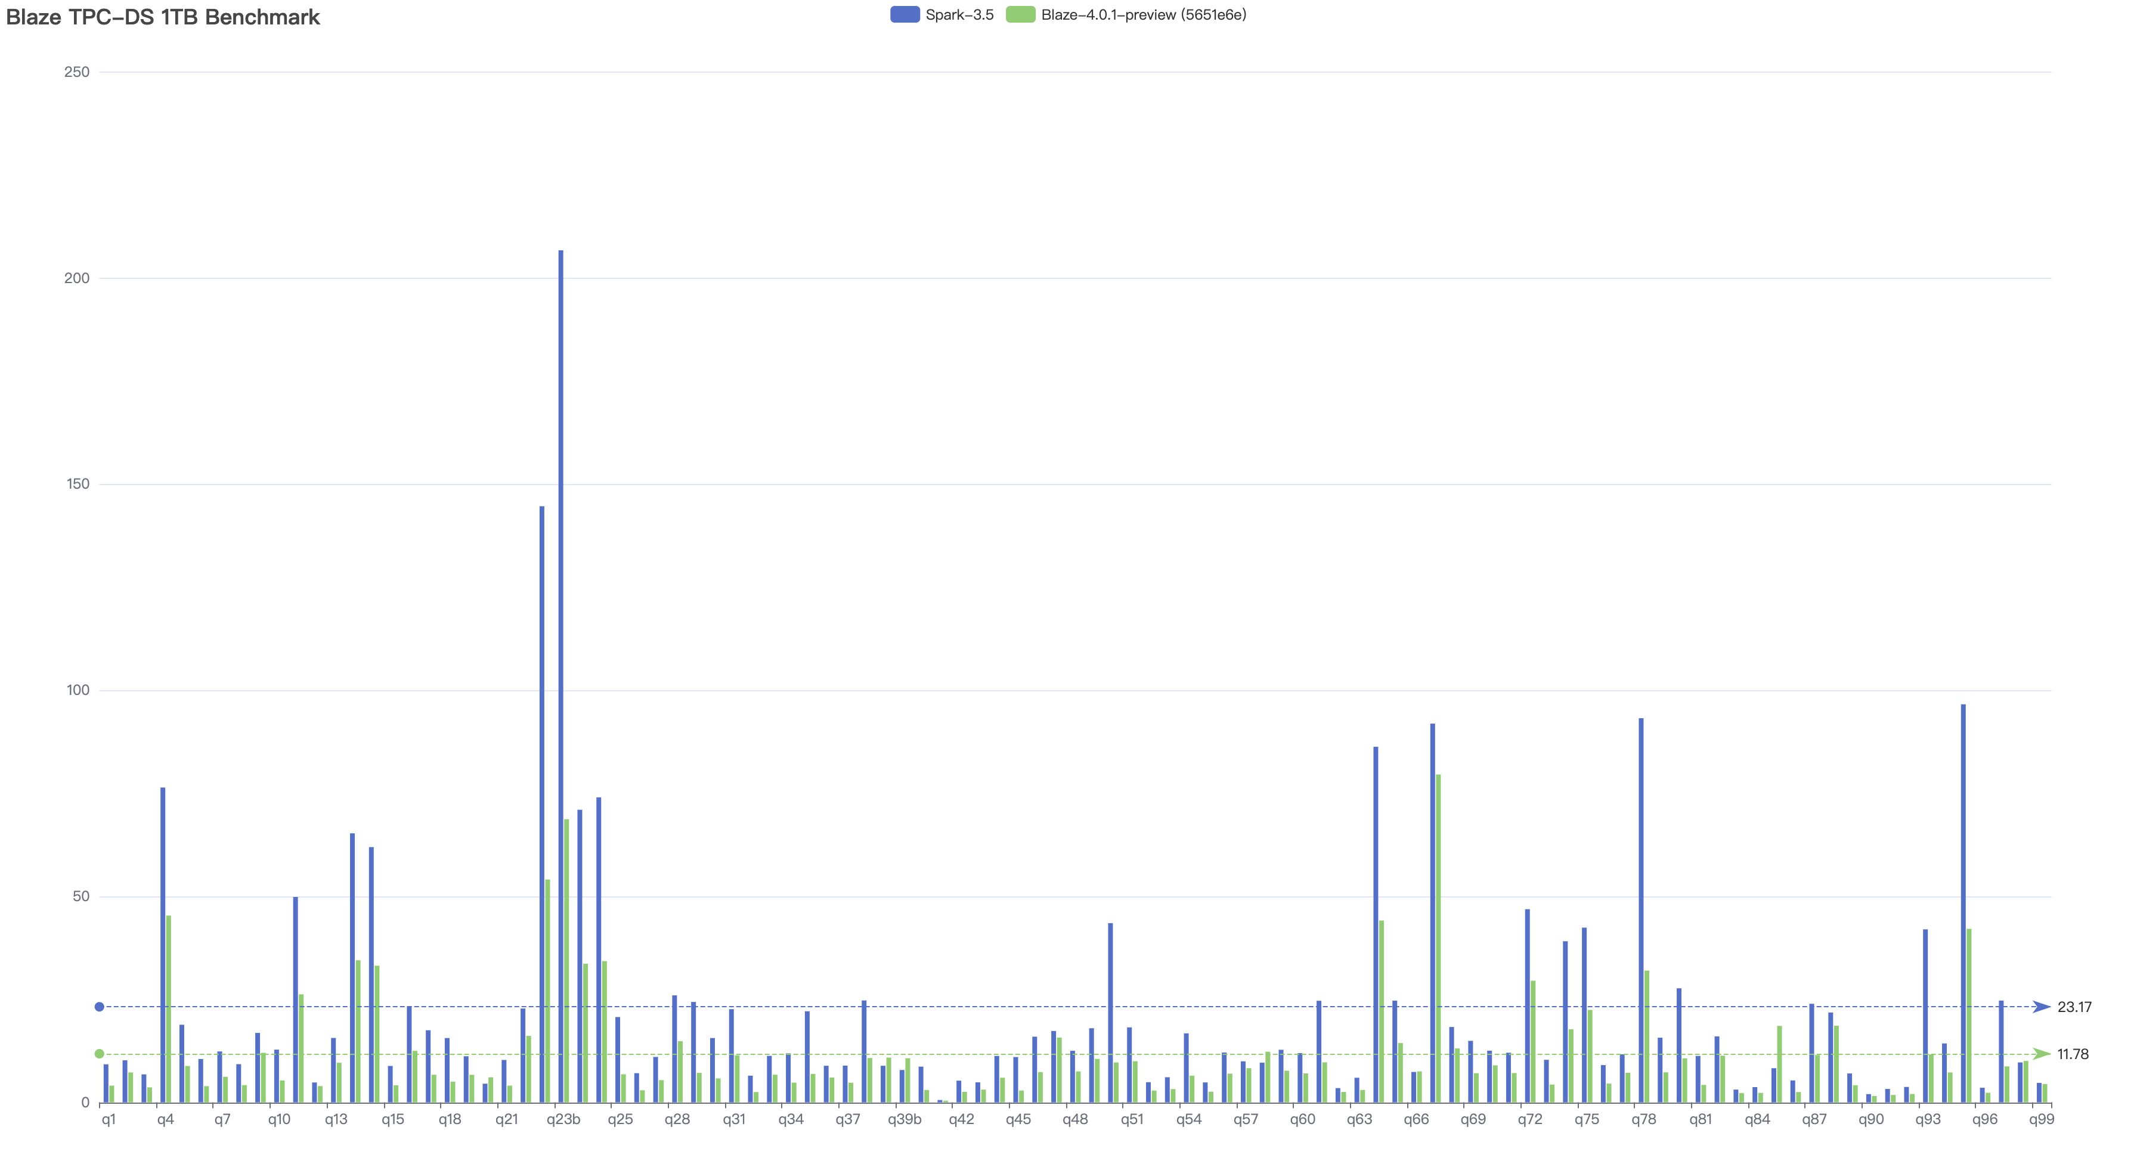Click the blue Spark bar for q75
Viewport: 2137px width, 1161px height.
point(1584,1015)
